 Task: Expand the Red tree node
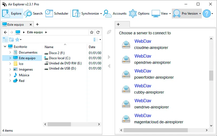point(10,81)
